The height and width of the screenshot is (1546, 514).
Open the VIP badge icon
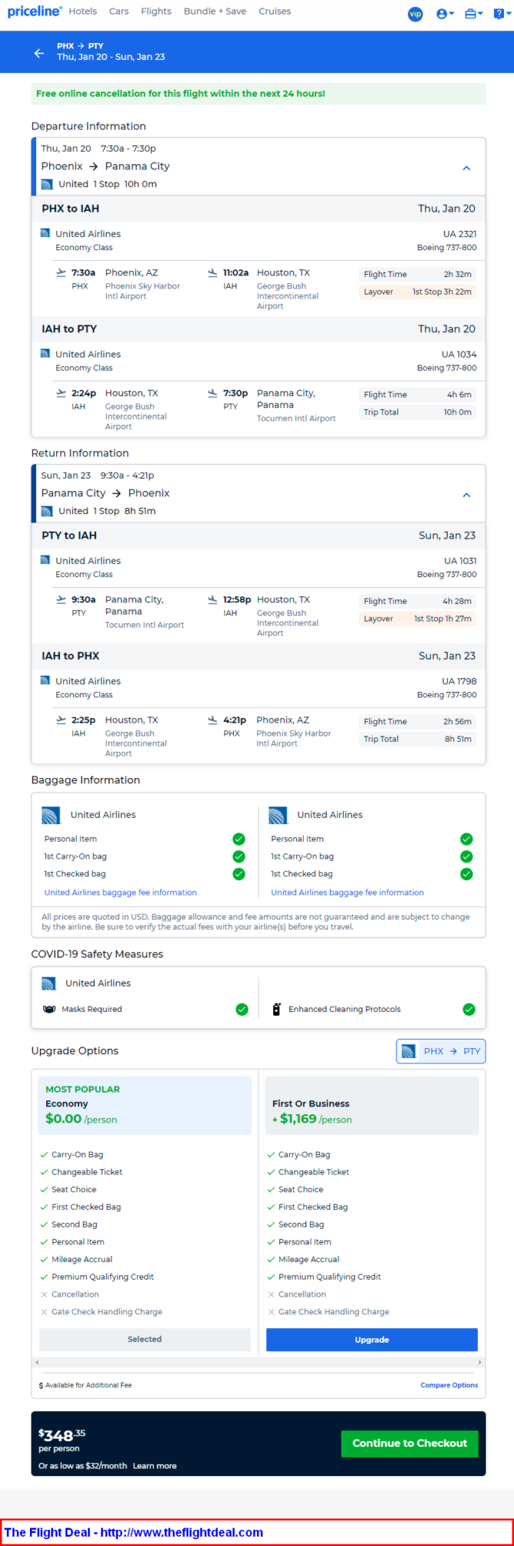coord(415,14)
